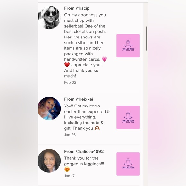Viewport: 186px width, 186px height.
Task: Click the 'Thank you for the gorgeous leggings' text
Action: (84, 161)
